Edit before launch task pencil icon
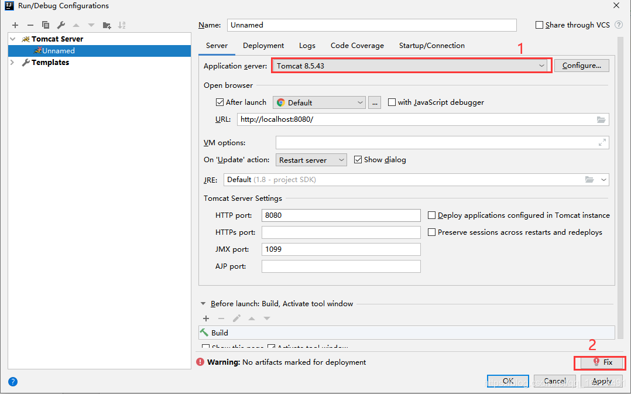 [x=236, y=318]
